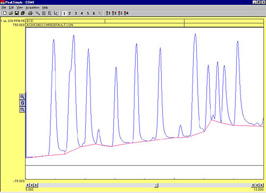This screenshot has height=193, width=266.
Task: Open the File menu
Action: [x=4, y=7]
